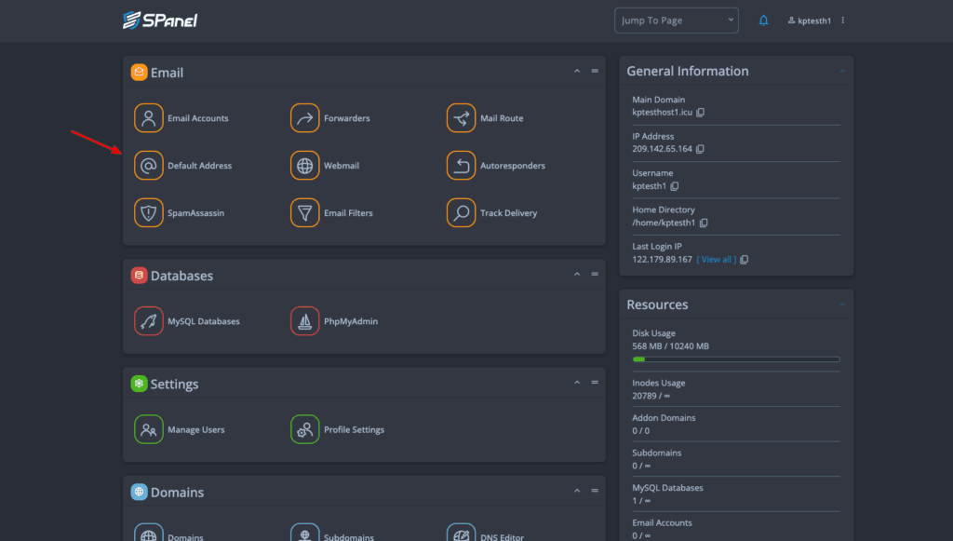This screenshot has height=541, width=953.
Task: Click the Main Domain text kptesthost1.icu
Action: coord(662,113)
